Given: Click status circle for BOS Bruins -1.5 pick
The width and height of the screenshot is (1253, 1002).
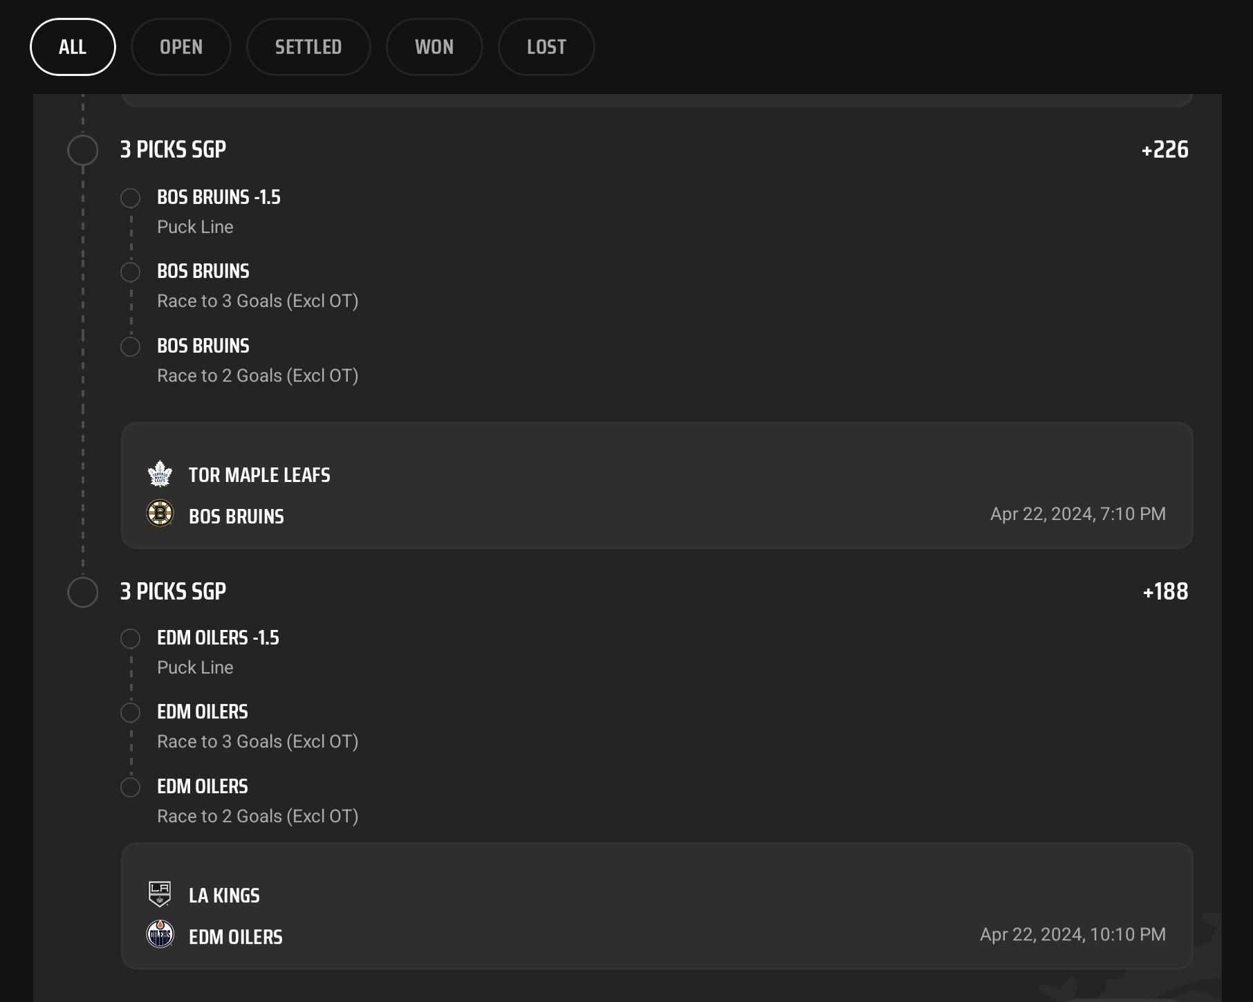Looking at the screenshot, I should click(130, 198).
